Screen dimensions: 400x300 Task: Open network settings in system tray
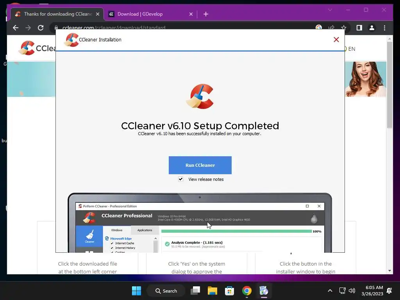point(342,291)
